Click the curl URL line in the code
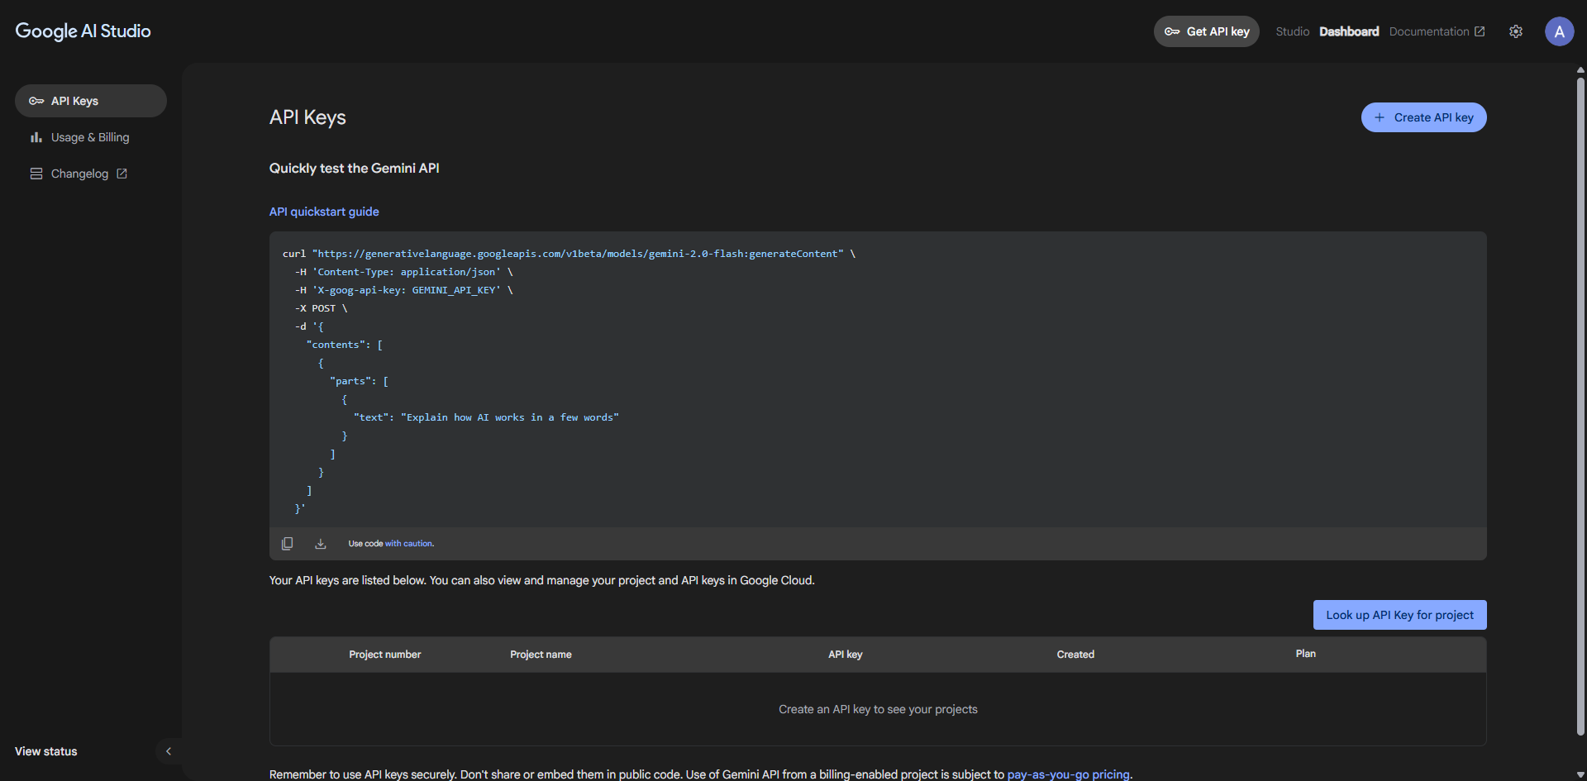 569,254
